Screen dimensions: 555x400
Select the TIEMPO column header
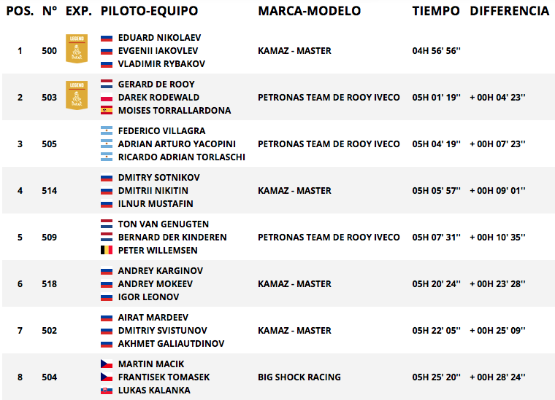pos(436,11)
